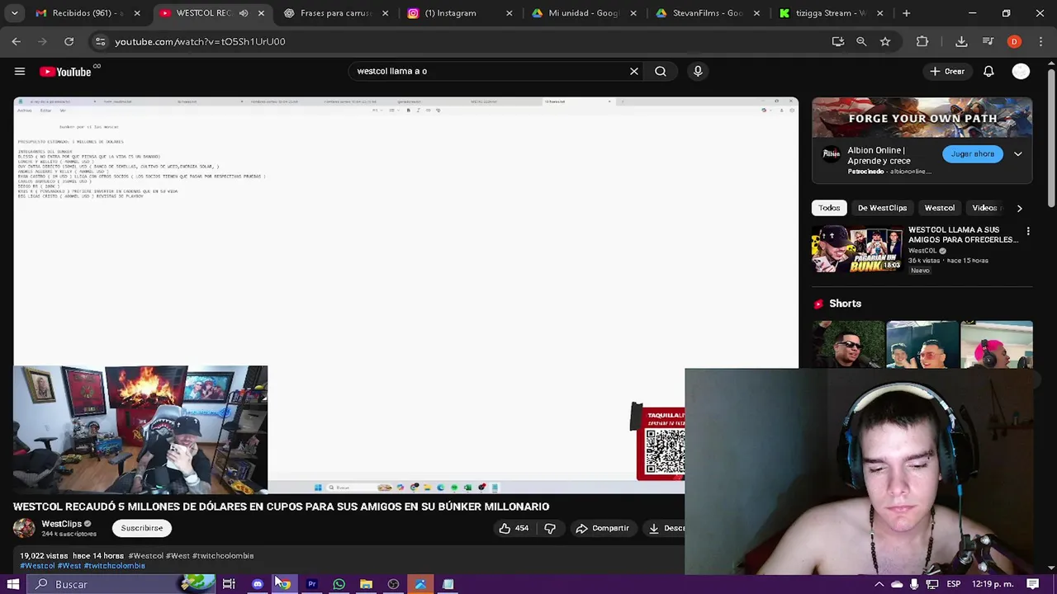Screen dimensions: 1057x594
Task: Open Chrome media controls icon
Action: point(988,41)
